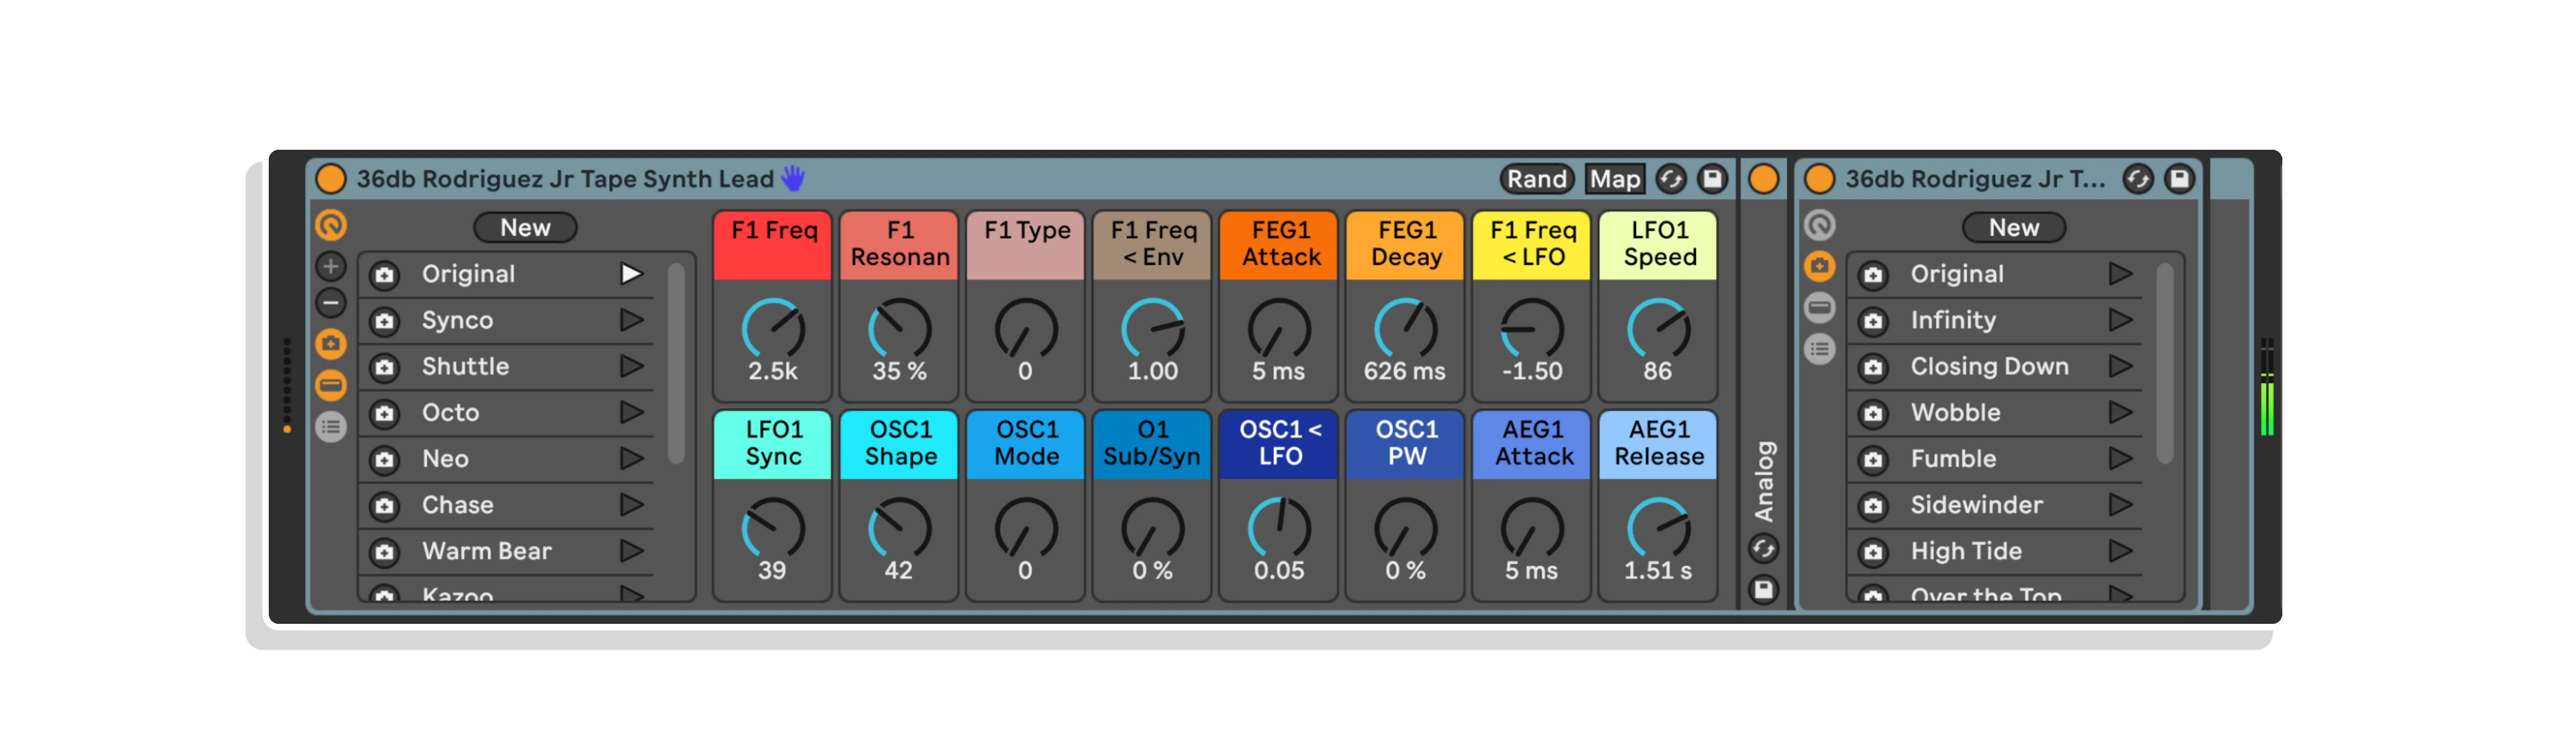This screenshot has height=738, width=2576.
Task: Save the right rack preset
Action: click(2179, 179)
